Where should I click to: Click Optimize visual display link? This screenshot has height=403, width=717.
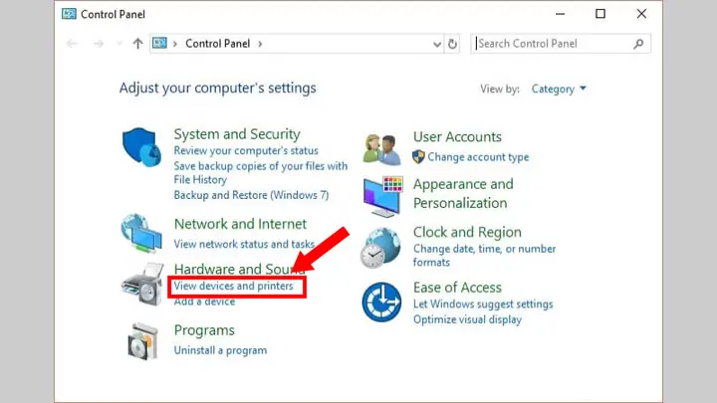467,319
